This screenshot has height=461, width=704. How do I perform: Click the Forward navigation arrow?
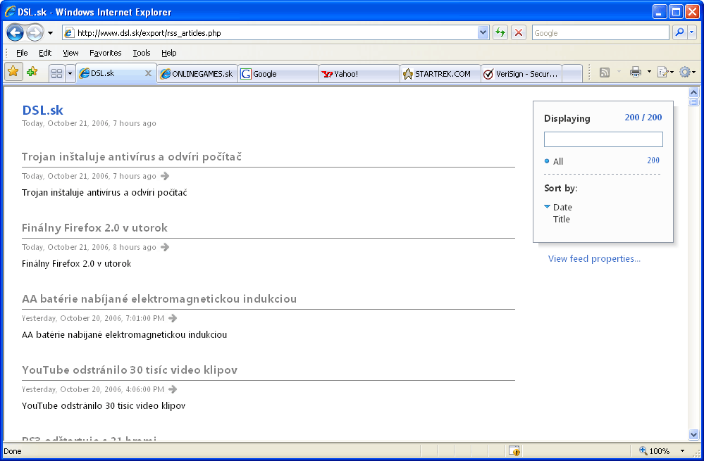[35, 33]
